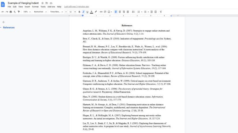238x133 pixels.
Task: Apply numbered list icon
Action: (138, 12)
